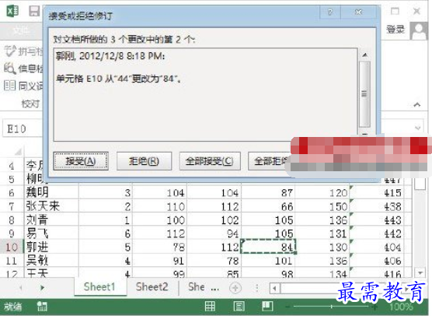
Task: Switch to Page Layout view icon
Action: tap(239, 307)
